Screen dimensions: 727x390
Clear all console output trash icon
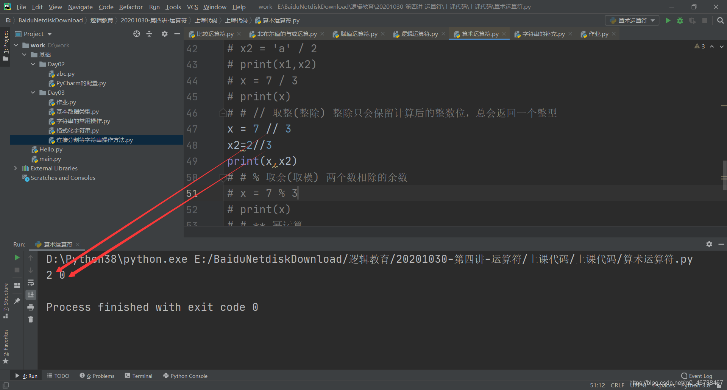click(x=31, y=320)
